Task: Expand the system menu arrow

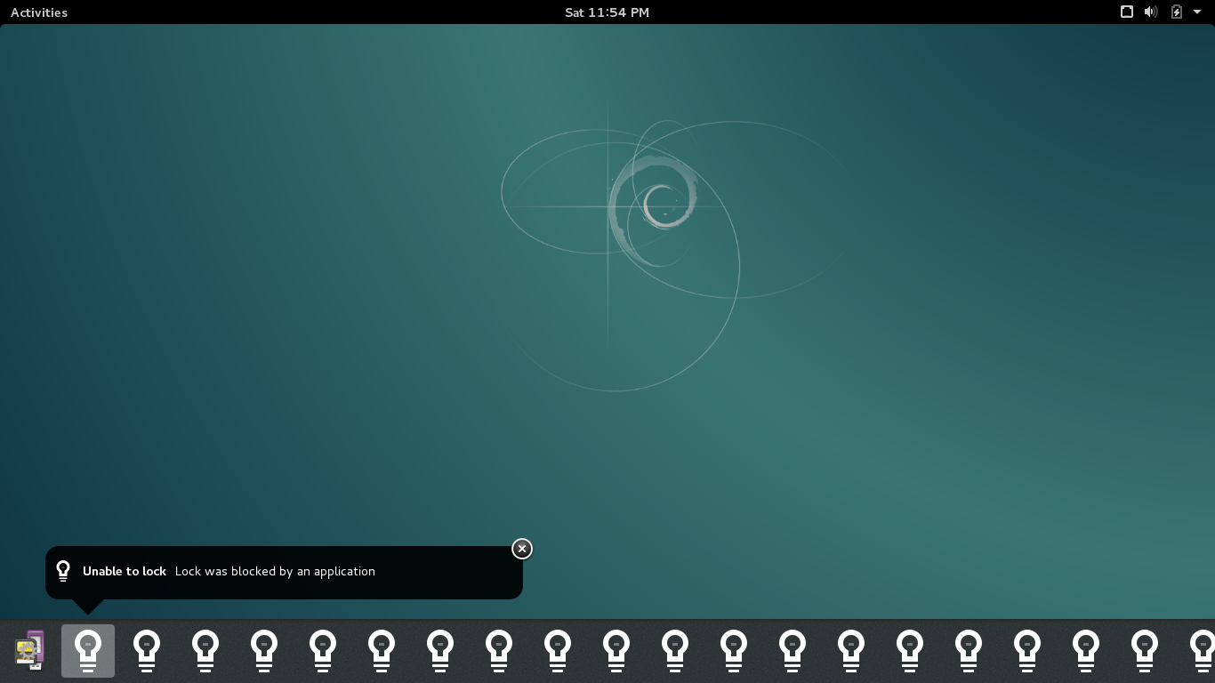Action: 1197,12
